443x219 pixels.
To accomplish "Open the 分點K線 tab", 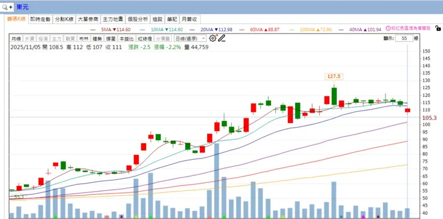I will click(64, 19).
